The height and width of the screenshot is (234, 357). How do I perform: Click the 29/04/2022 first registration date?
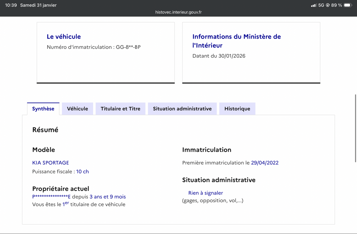click(265, 163)
